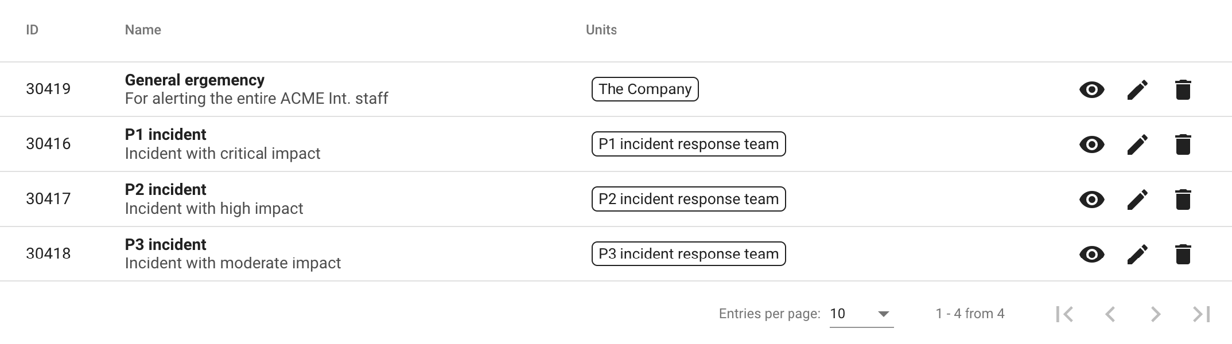Image resolution: width=1232 pixels, height=344 pixels.
Task: Show the P2 incident via eye icon
Action: click(x=1091, y=200)
